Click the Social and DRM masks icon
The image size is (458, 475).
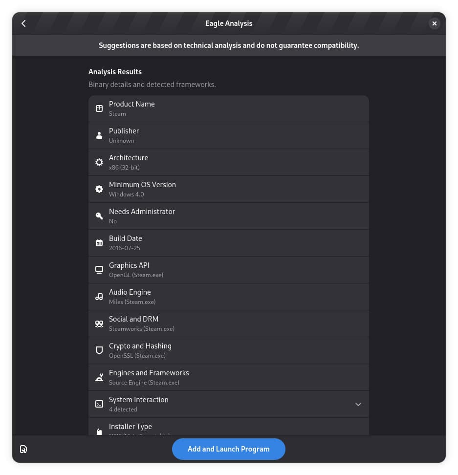[99, 323]
